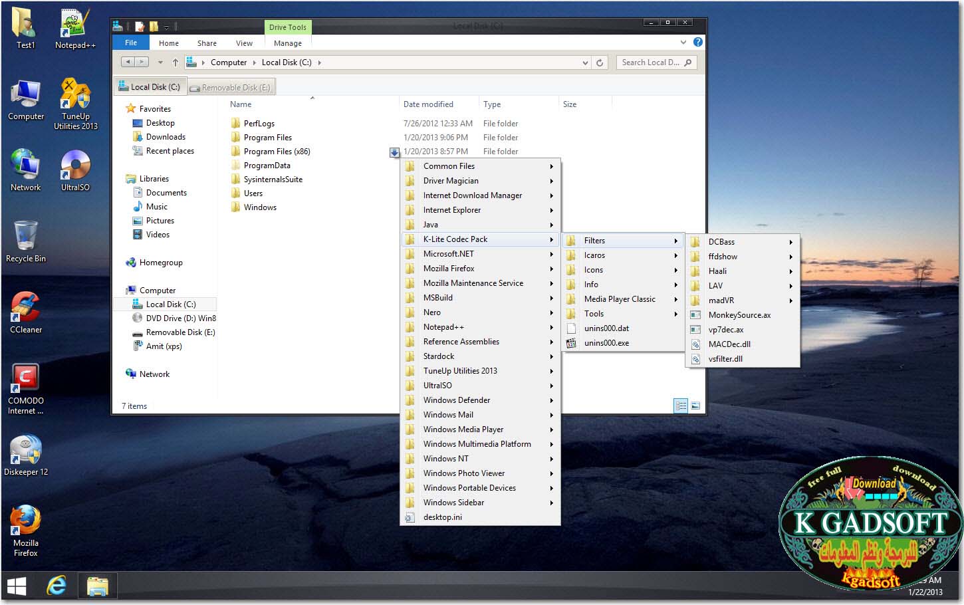This screenshot has height=605, width=964.
Task: Click the Explorer help question-mark icon
Action: 697,42
